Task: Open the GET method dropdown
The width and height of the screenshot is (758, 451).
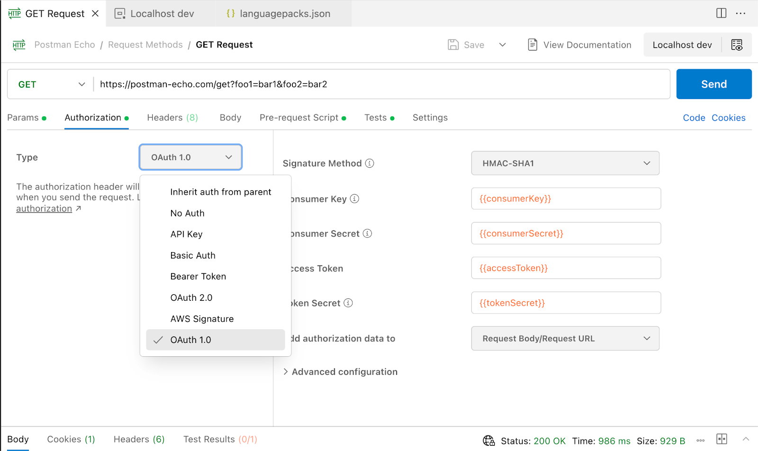Action: [51, 84]
